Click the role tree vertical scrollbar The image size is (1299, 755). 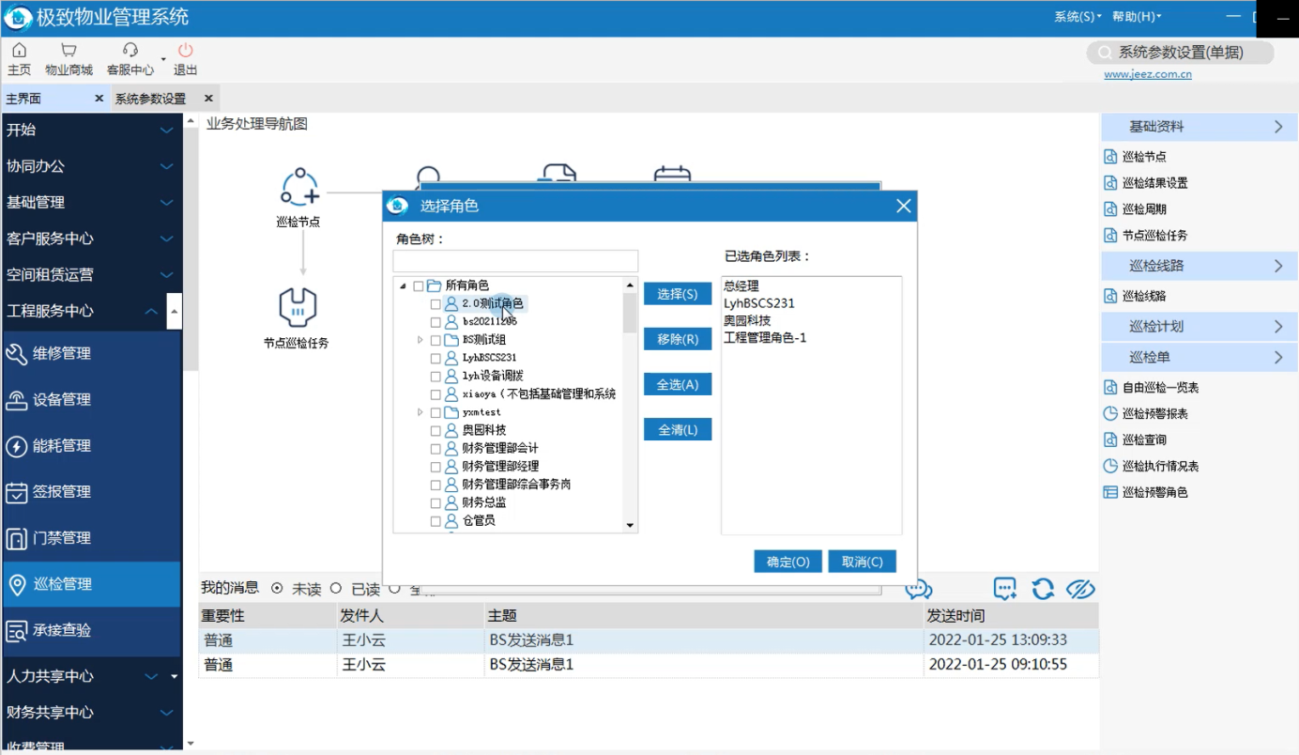point(630,406)
